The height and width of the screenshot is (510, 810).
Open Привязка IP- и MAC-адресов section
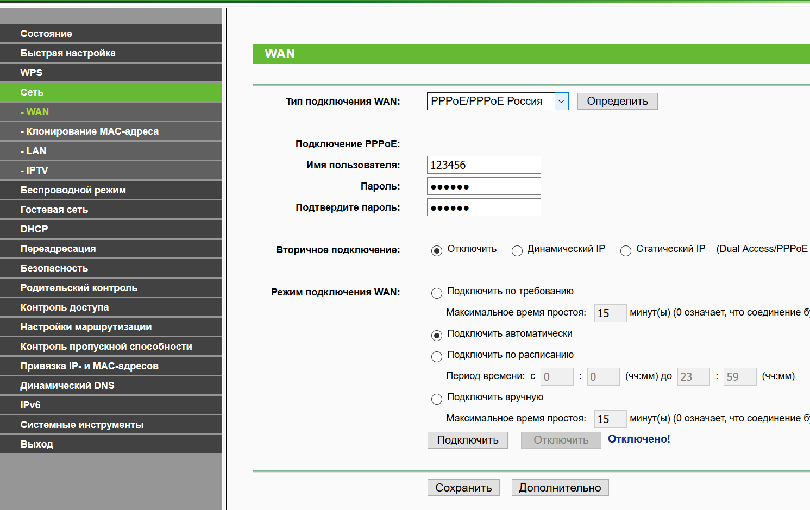point(111,366)
